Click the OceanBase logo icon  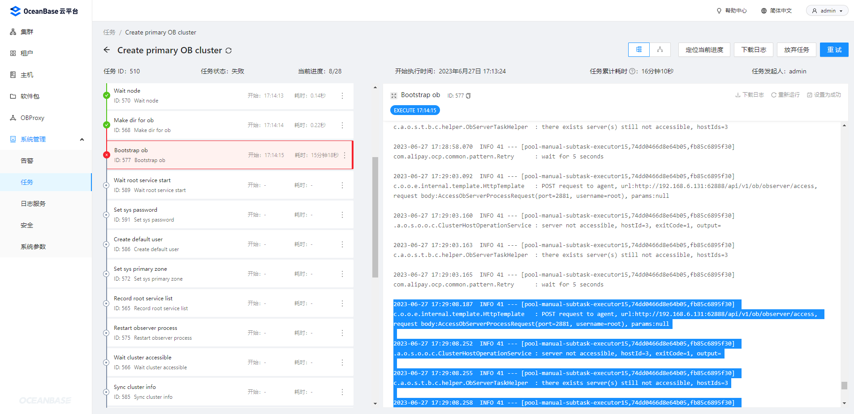click(x=15, y=11)
